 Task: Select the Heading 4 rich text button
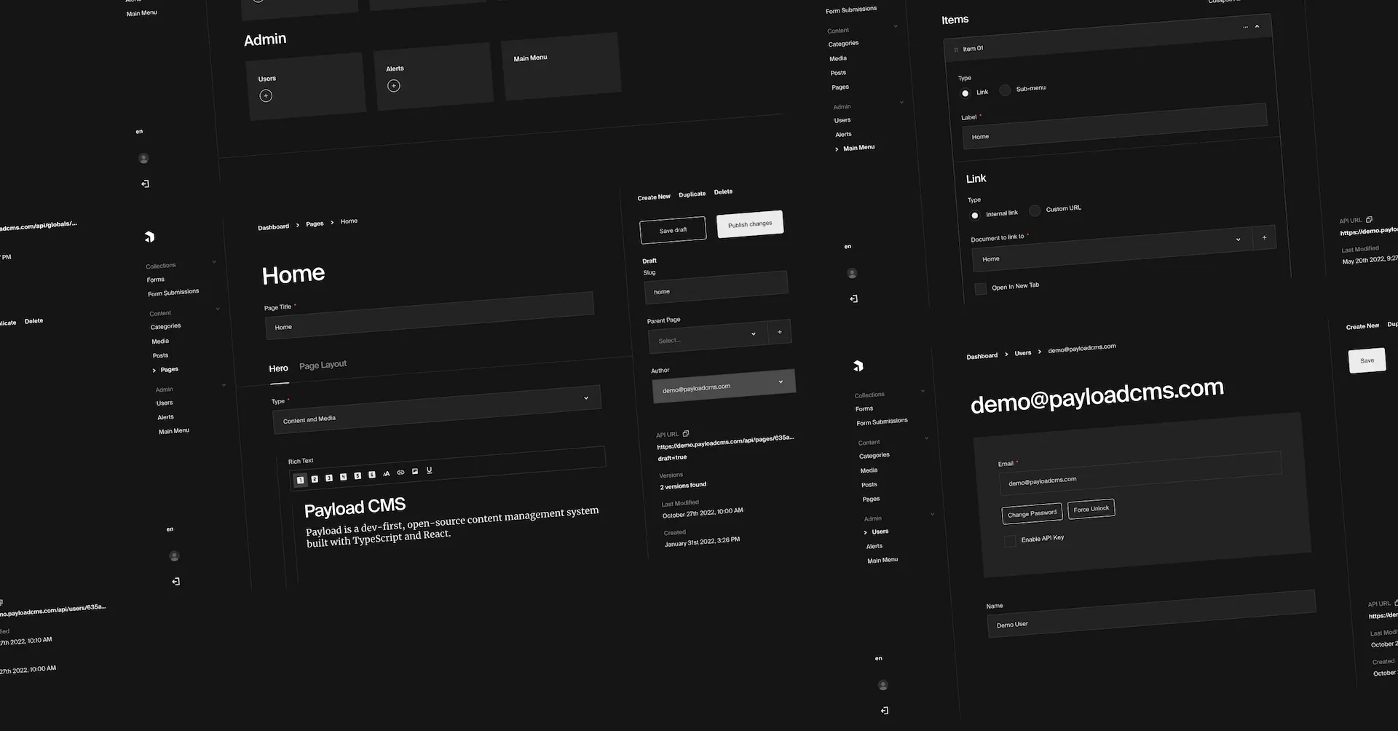point(343,477)
